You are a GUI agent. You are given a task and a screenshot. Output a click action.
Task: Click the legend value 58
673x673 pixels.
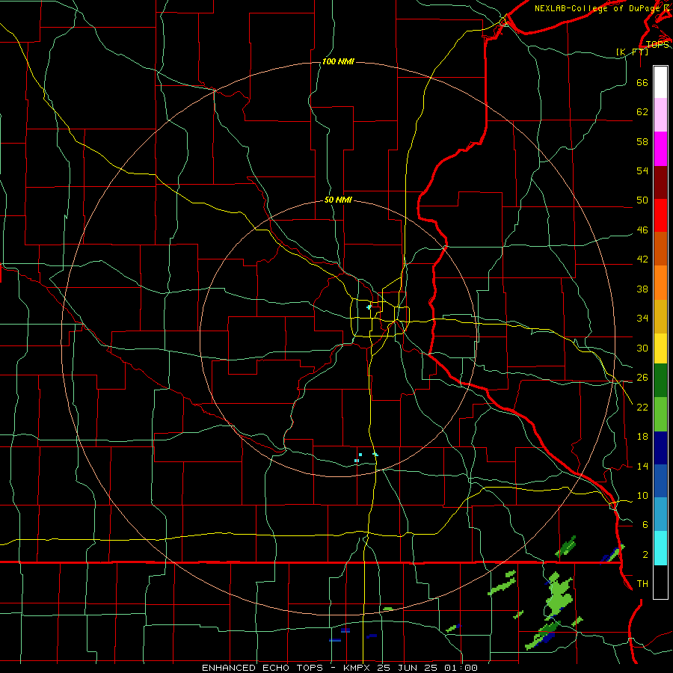642,141
